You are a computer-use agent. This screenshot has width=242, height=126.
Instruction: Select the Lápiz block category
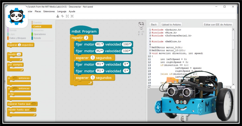[x=12, y=34]
